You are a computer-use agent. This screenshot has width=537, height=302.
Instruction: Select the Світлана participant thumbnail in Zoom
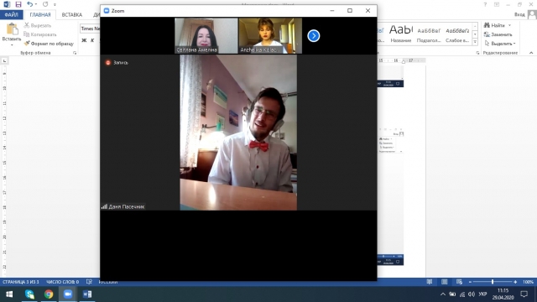pos(206,36)
